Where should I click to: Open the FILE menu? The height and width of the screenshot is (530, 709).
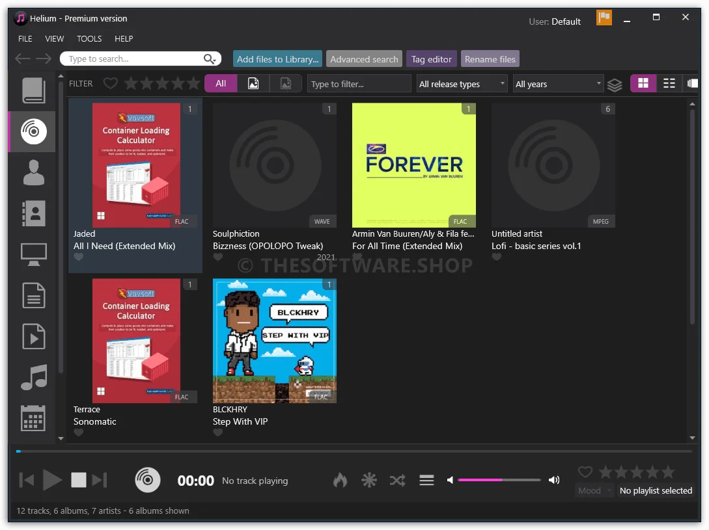tap(25, 39)
